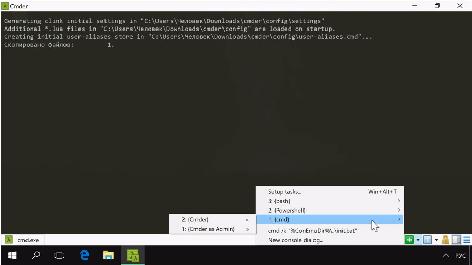This screenshot has width=472, height=265.
Task: Open dropdown arrow beside console number icon
Action: [436, 240]
